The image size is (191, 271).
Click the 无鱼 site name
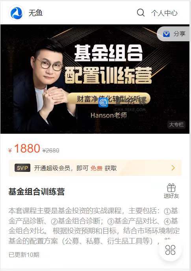tap(35, 13)
